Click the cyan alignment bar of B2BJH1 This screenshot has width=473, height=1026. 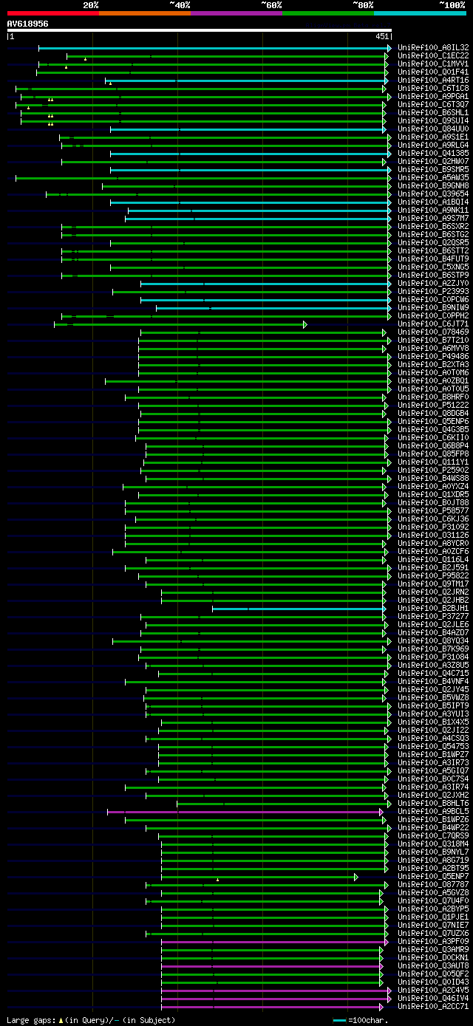pyautogui.click(x=299, y=609)
